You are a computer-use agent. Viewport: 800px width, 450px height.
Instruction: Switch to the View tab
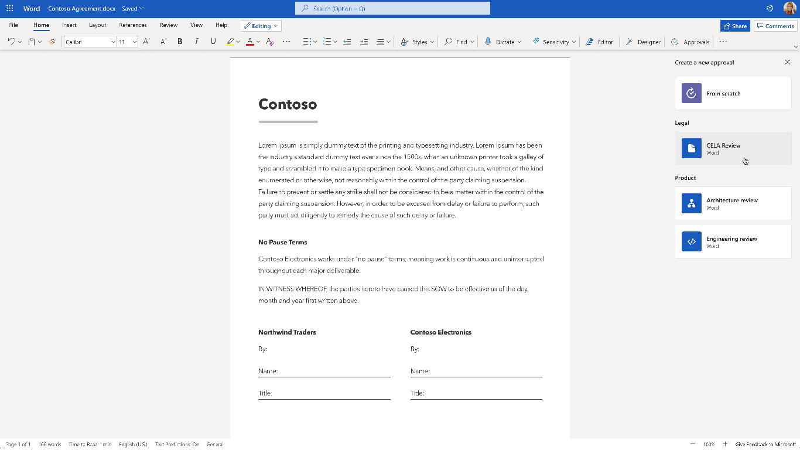click(196, 25)
